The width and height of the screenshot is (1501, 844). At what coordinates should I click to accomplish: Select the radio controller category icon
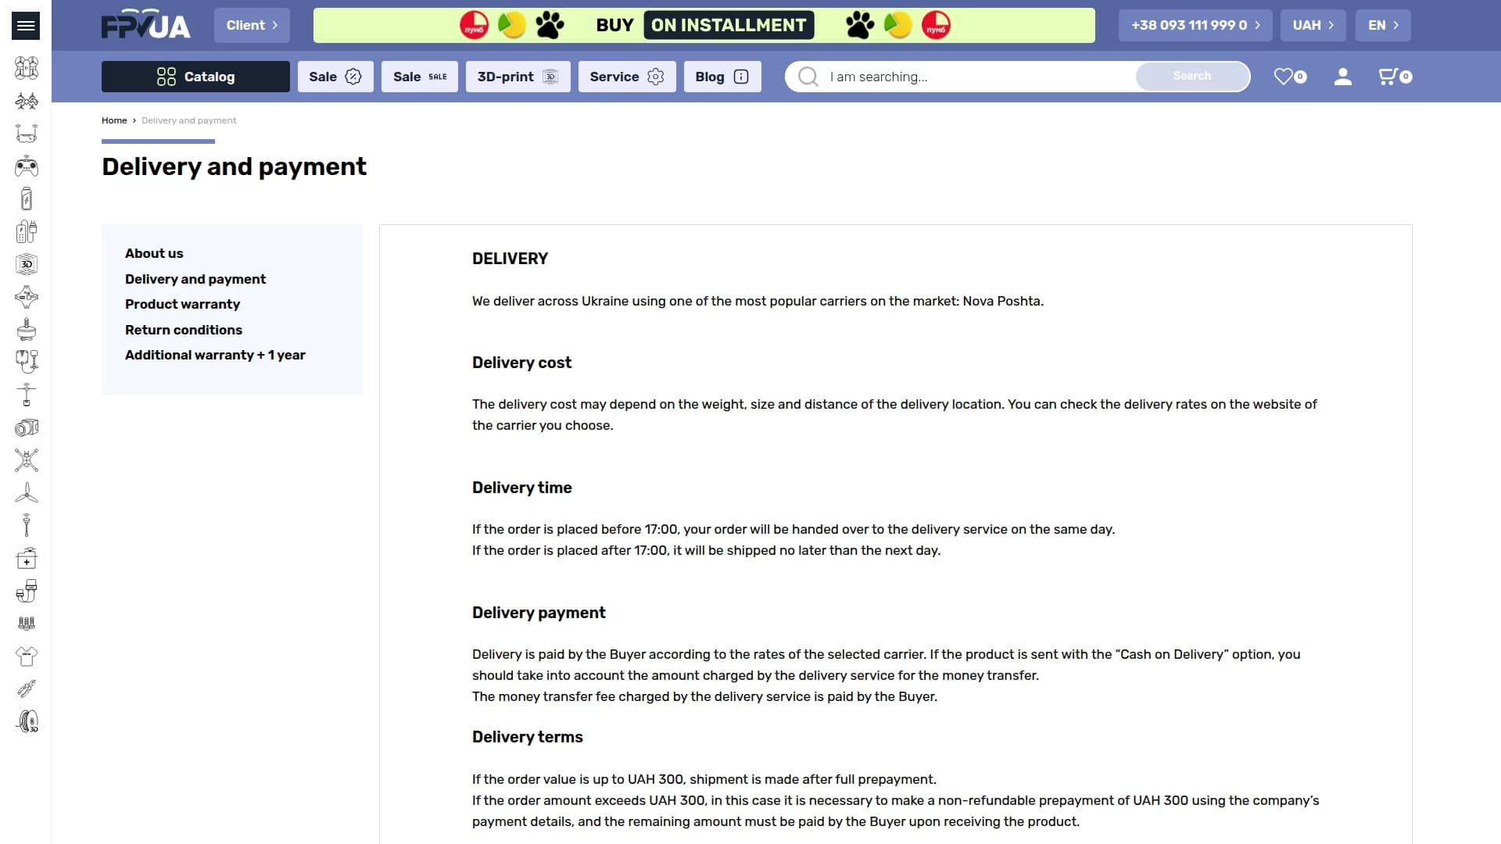(26, 166)
